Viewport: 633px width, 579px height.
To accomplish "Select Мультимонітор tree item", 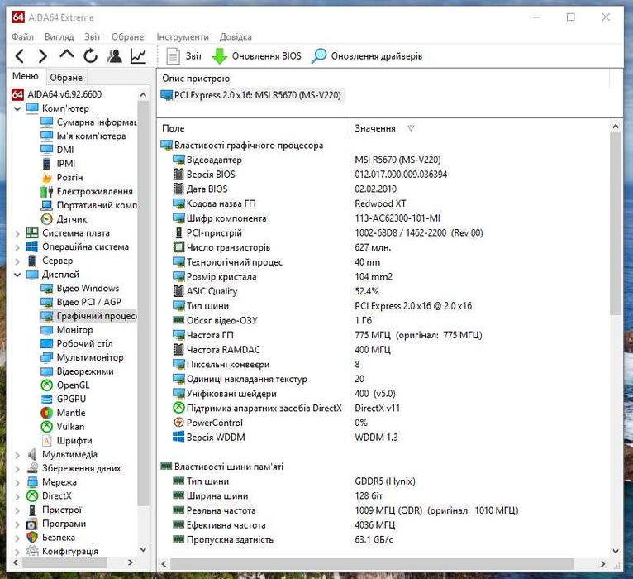I will coord(82,357).
